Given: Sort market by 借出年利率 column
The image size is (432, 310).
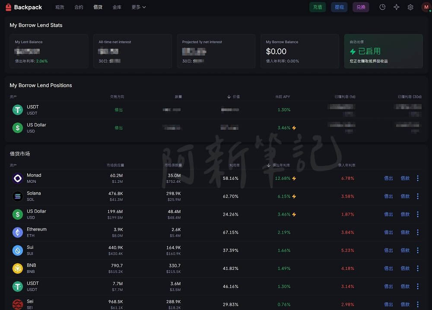Looking at the screenshot, I should click(278, 165).
